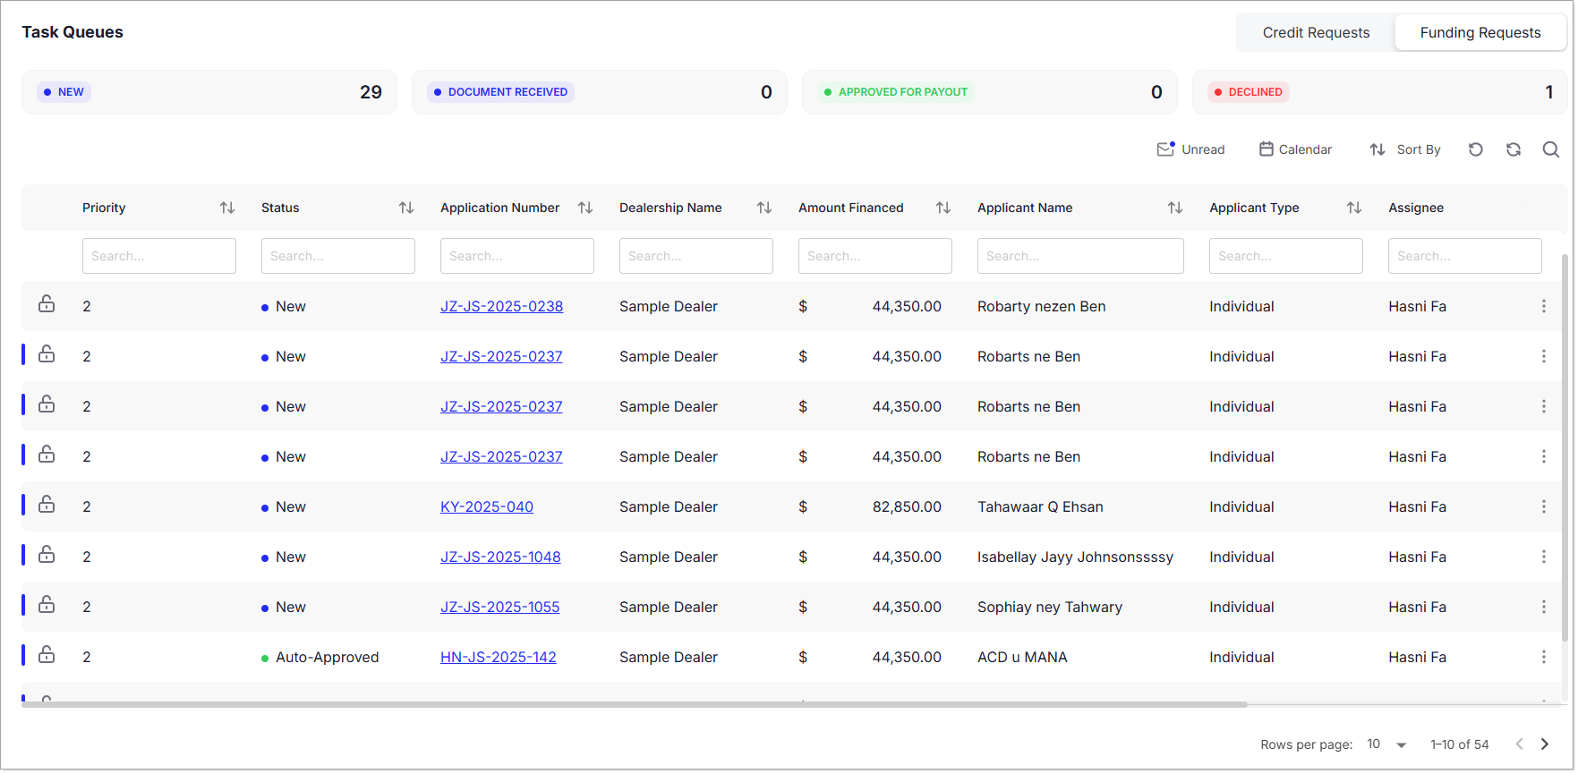Toggle lock on HN-JS-2025-142 row
This screenshot has height=774, width=1578.
(47, 655)
